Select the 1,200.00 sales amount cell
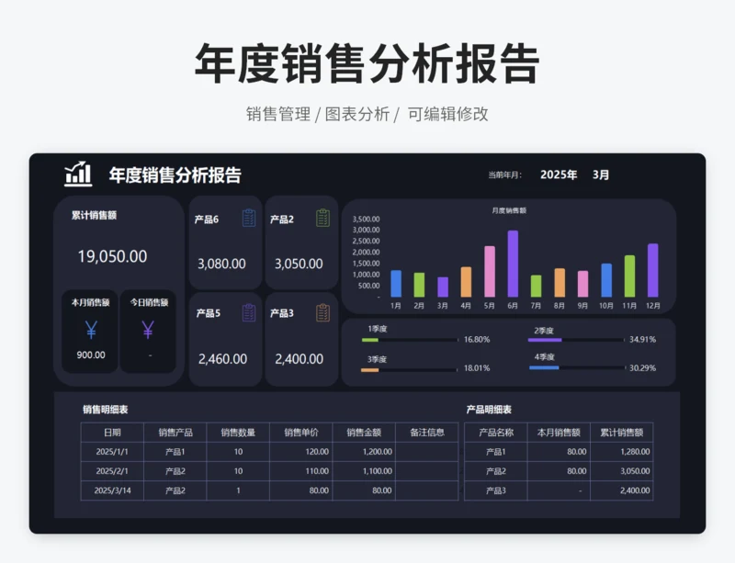Image resolution: width=735 pixels, height=563 pixels. point(364,452)
